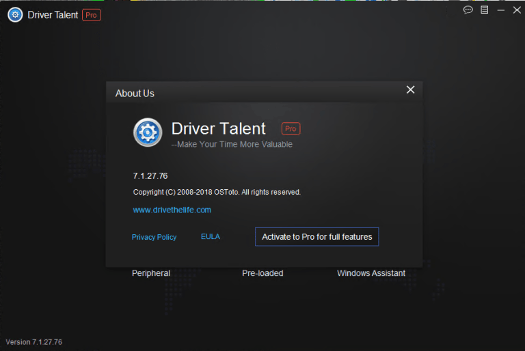Click the large gear logo in About Us
The width and height of the screenshot is (525, 351).
click(x=148, y=132)
